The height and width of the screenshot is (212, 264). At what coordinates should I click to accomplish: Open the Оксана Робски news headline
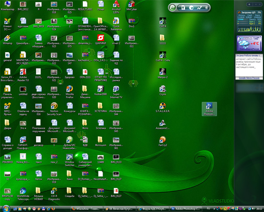(249, 55)
